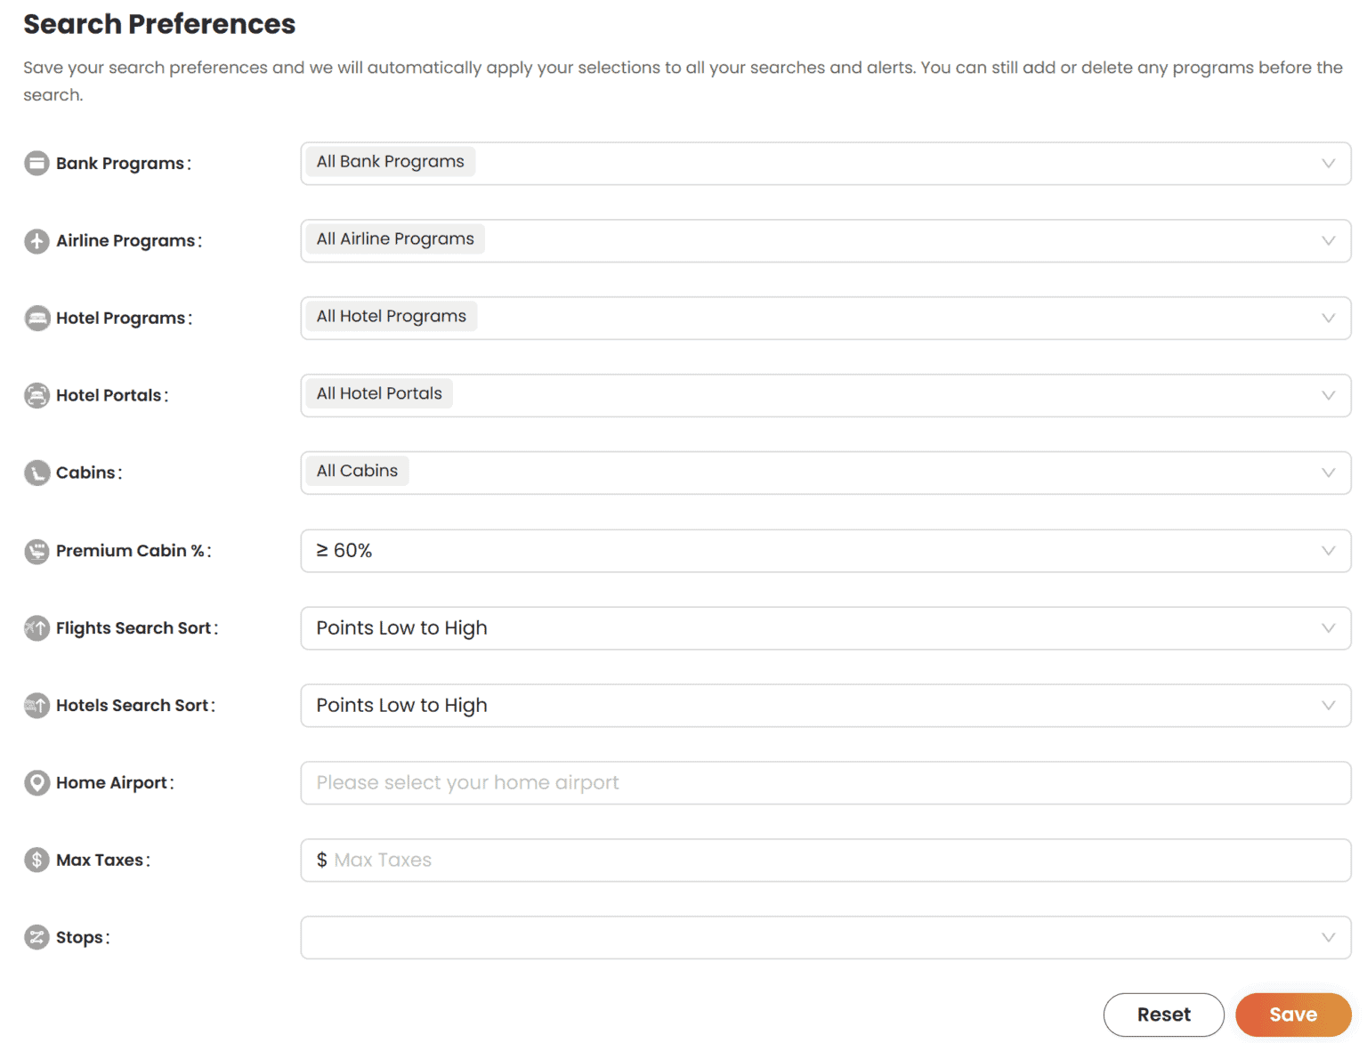Click the Max Taxes dollar icon

coord(36,861)
